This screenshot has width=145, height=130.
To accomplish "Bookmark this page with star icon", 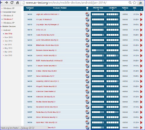I will (x=134, y=3).
